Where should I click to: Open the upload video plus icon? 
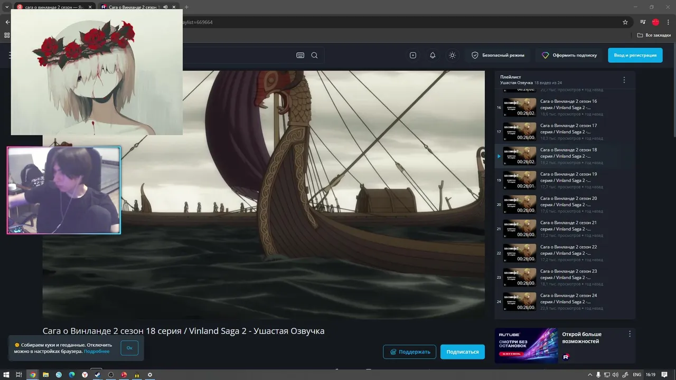413,55
